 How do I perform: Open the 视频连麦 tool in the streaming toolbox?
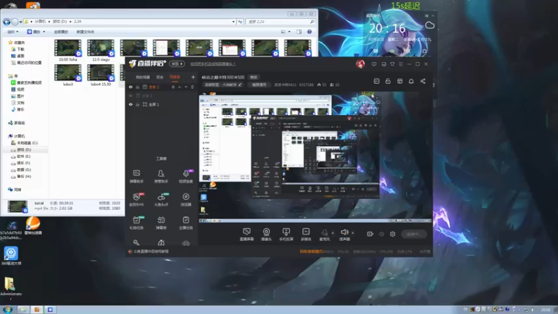coord(186,177)
